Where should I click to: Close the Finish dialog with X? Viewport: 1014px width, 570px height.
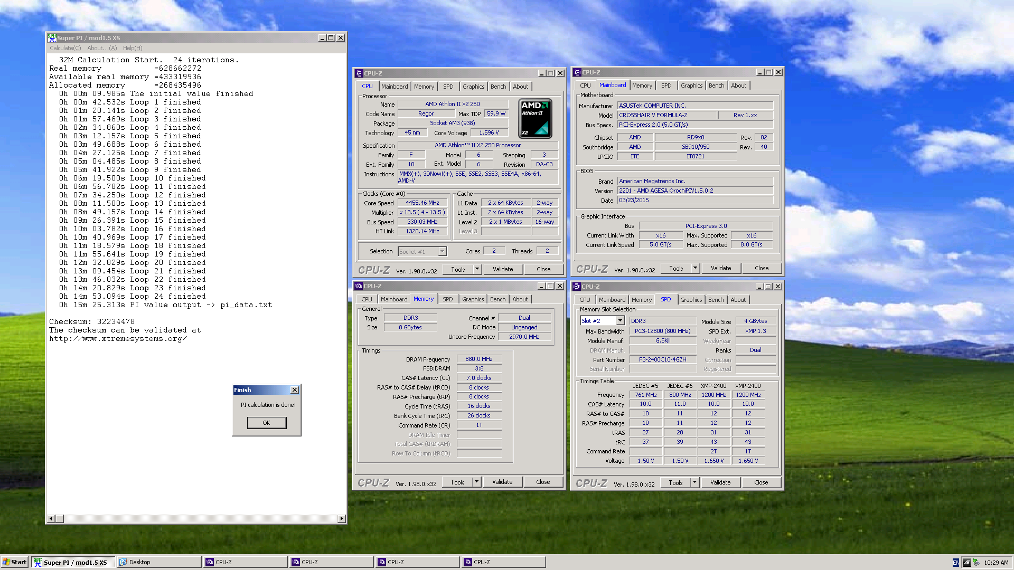295,390
